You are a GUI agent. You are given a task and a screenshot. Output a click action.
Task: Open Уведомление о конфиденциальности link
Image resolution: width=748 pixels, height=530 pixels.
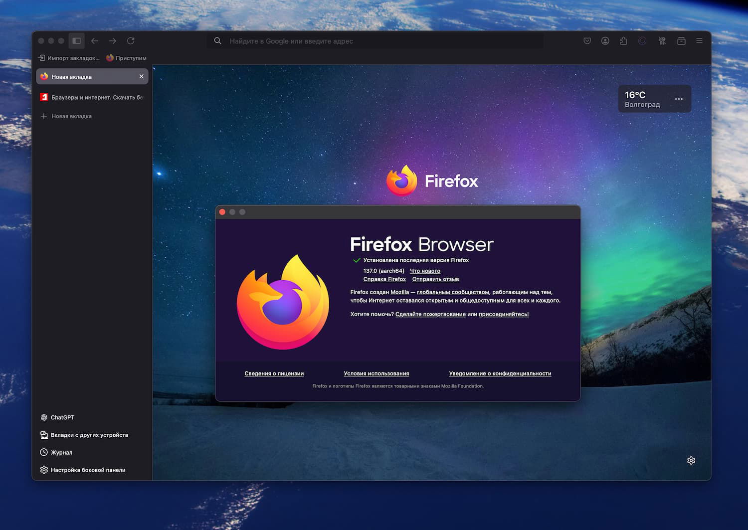coord(500,373)
